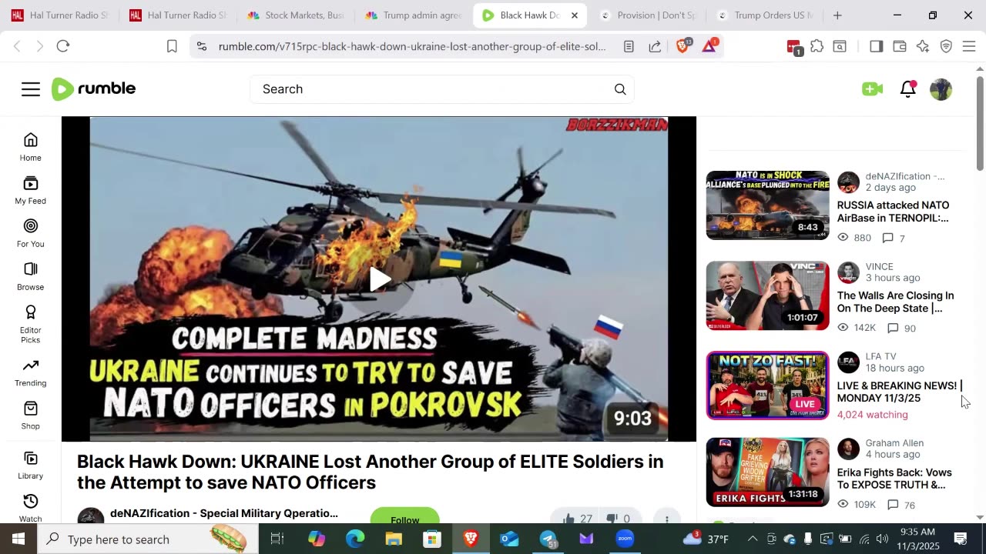Open RUSSIA attacked NATO AirBase thumbnail
The width and height of the screenshot is (986, 554).
point(768,205)
